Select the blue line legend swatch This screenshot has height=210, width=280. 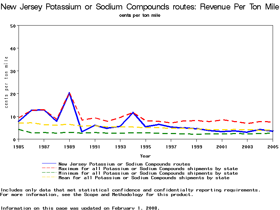point(49,164)
